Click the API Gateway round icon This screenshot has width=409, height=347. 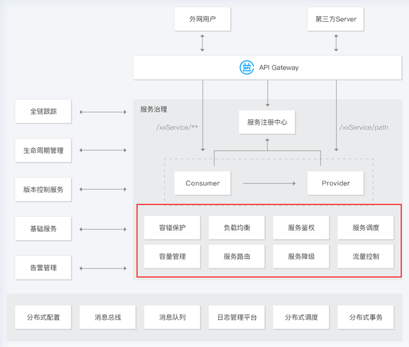pos(246,68)
